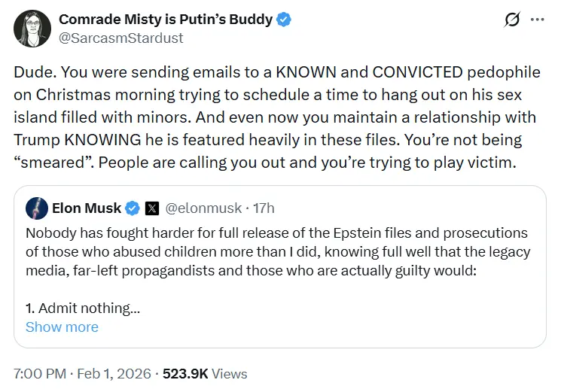Image resolution: width=561 pixels, height=389 pixels.
Task: Click the Elon Musk name in quote
Action: pos(85,208)
